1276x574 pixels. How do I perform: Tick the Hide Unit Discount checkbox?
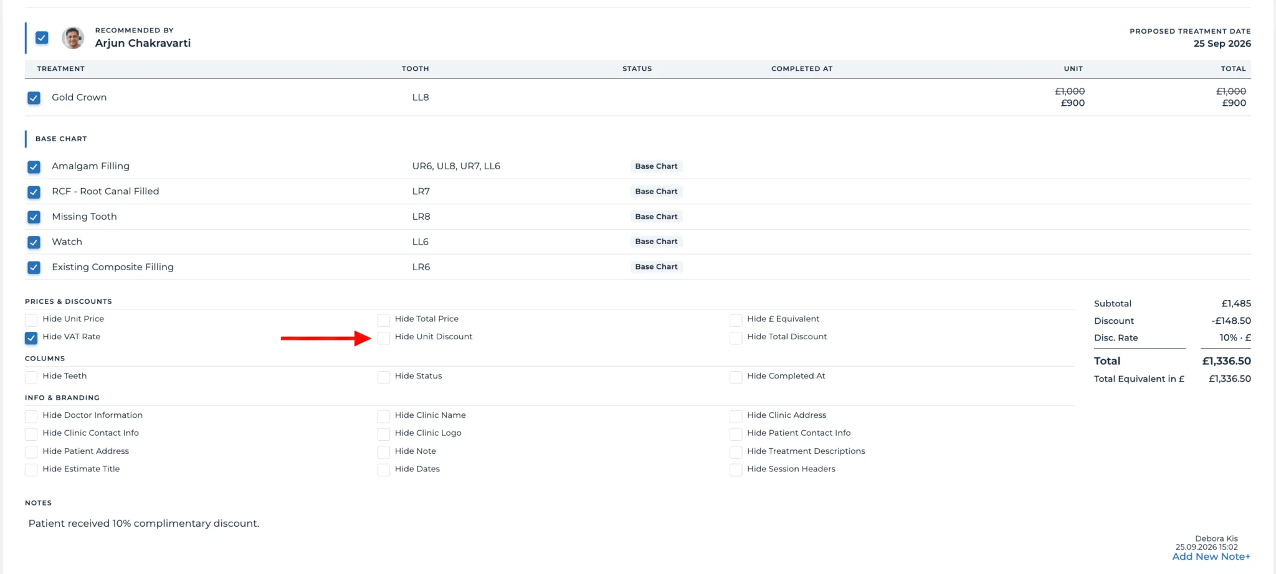[384, 338]
